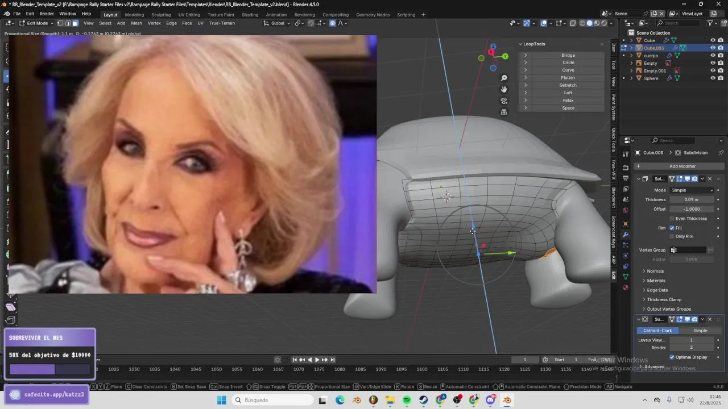Image resolution: width=728 pixels, height=409 pixels.
Task: Switch to rendered viewport shading
Action: pos(605,23)
